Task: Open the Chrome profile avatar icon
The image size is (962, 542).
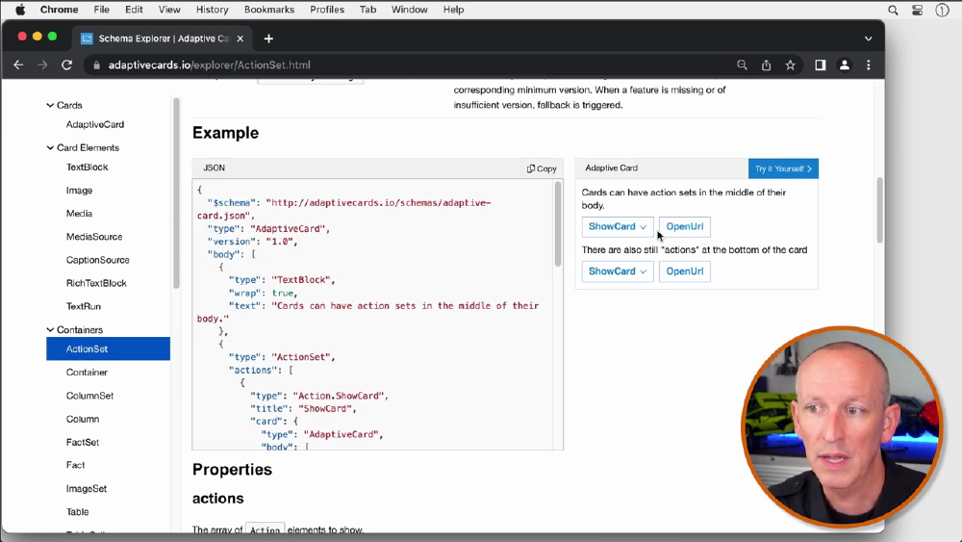Action: click(845, 65)
